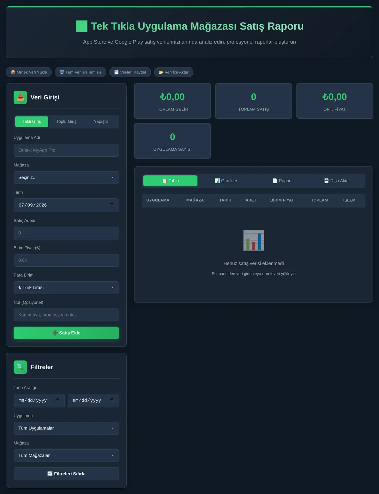The image size is (379, 494).
Task: Click the TOPLAM column header
Action: 319,200
